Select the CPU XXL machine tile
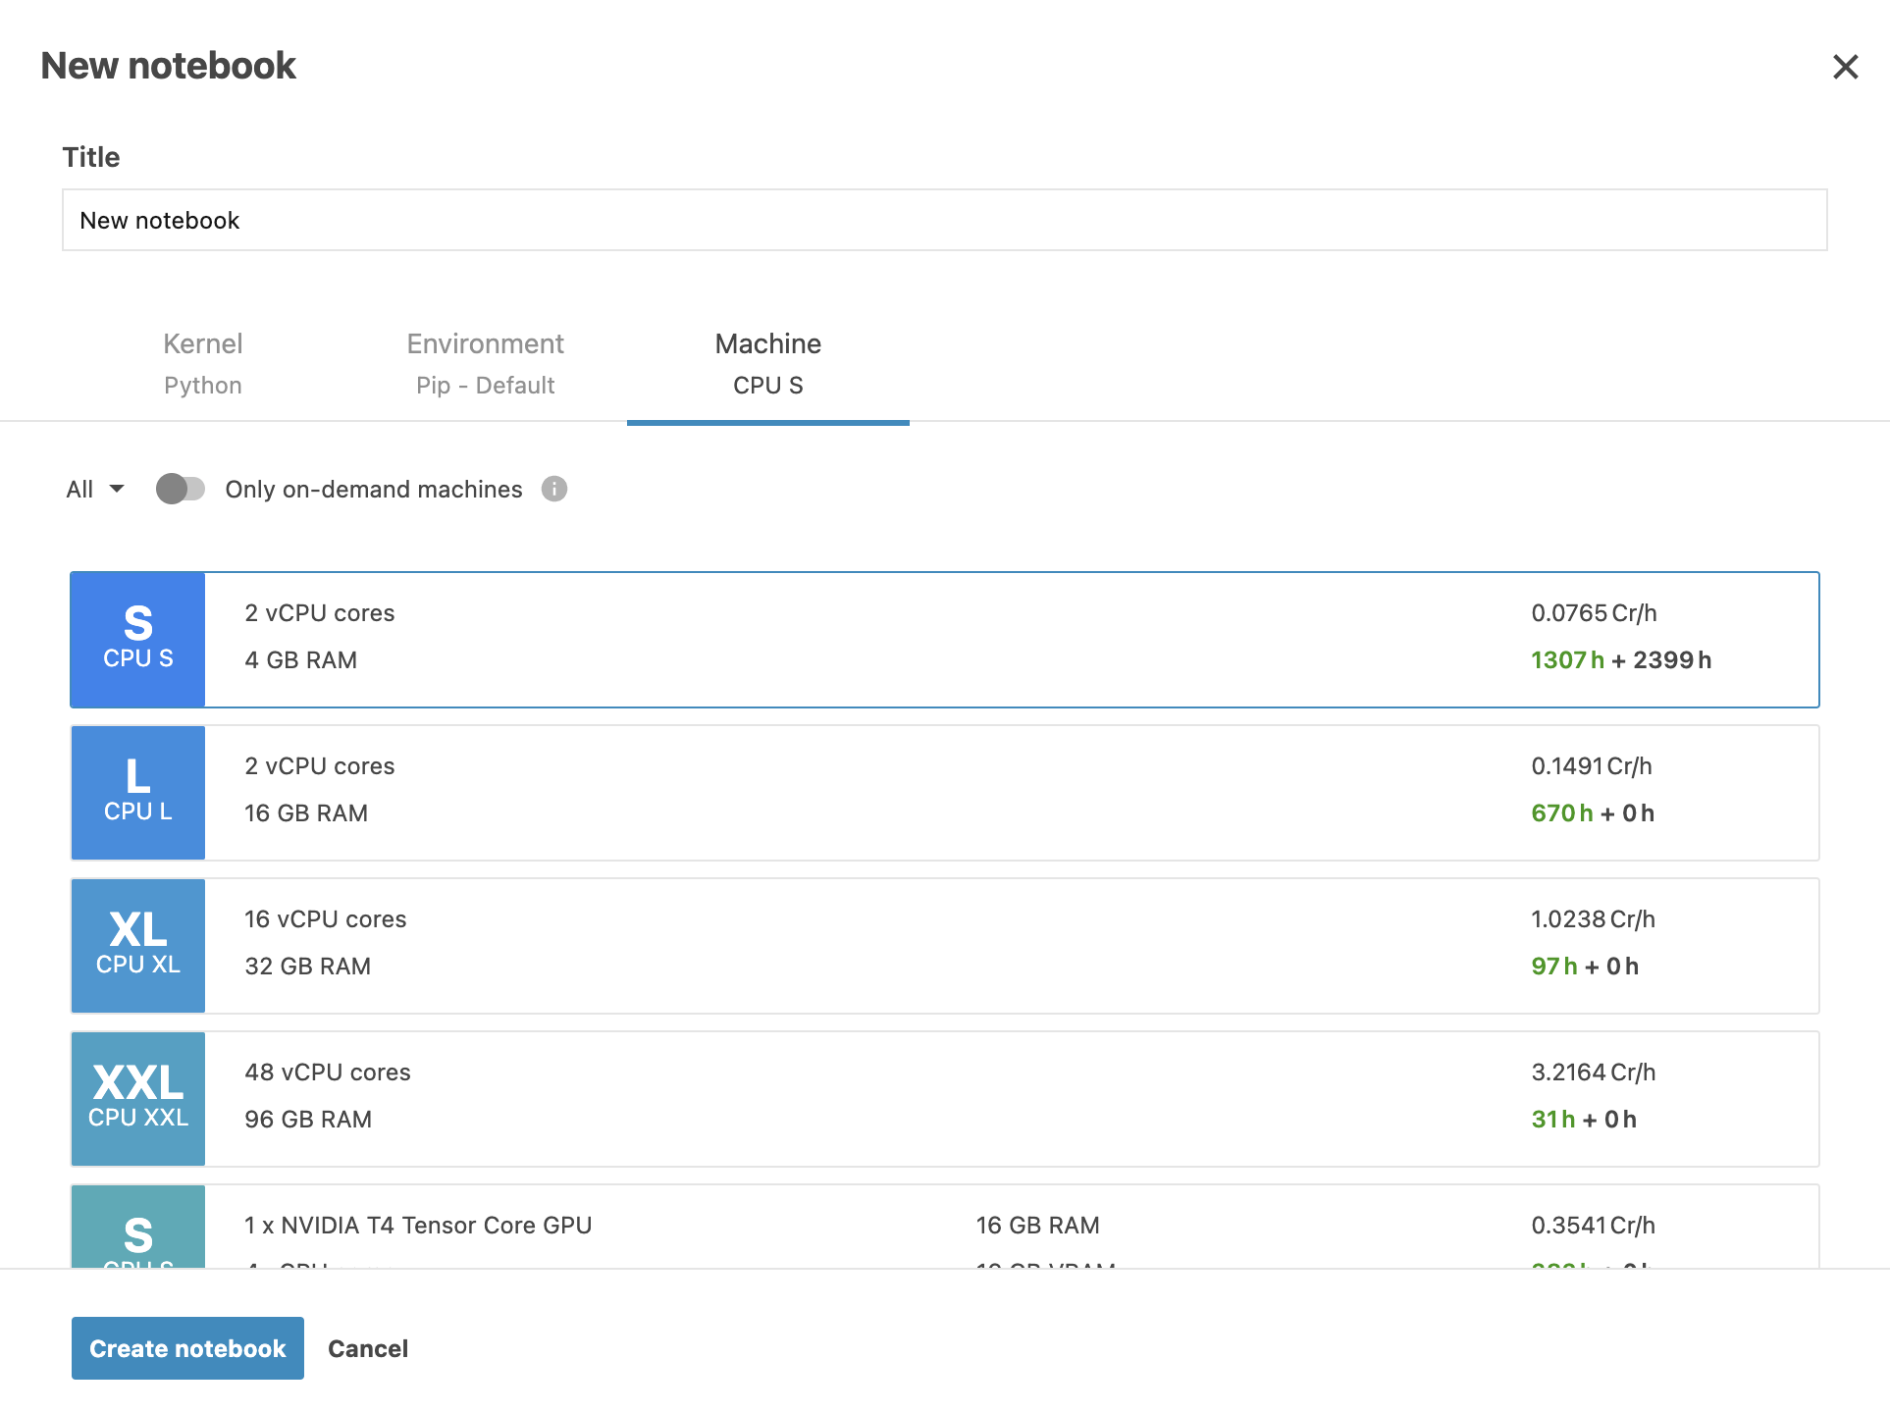Image resolution: width=1890 pixels, height=1413 pixels. tap(137, 1098)
